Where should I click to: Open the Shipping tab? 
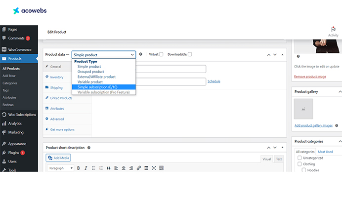pyautogui.click(x=56, y=87)
